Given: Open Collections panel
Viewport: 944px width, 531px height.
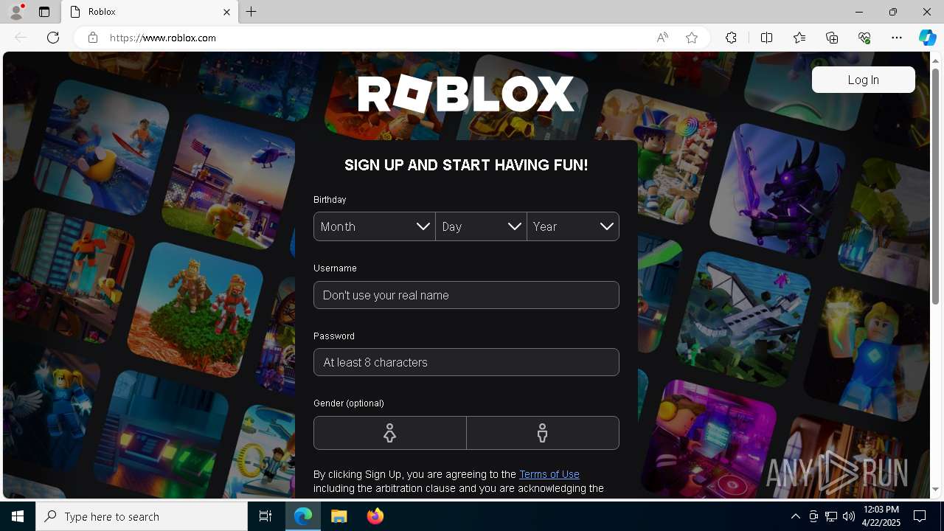Looking at the screenshot, I should pyautogui.click(x=832, y=38).
